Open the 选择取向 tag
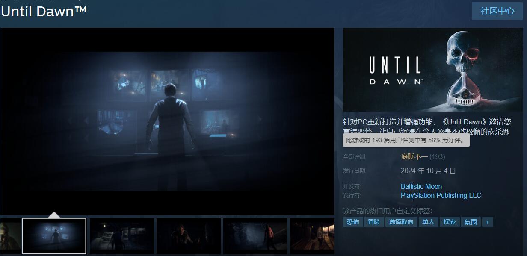527x256 pixels. pyautogui.click(x=401, y=222)
